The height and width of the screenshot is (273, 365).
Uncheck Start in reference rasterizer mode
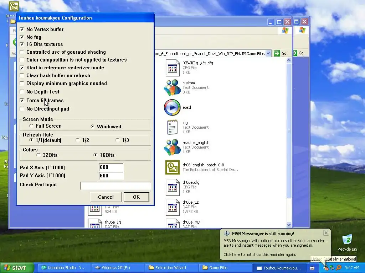point(22,68)
